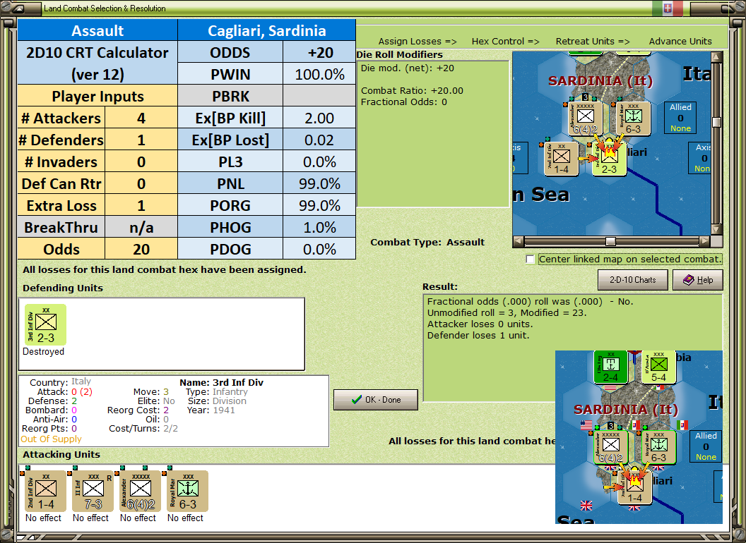Click the flag icon in title bar
Screen dimensions: 746x543
coord(668,8)
